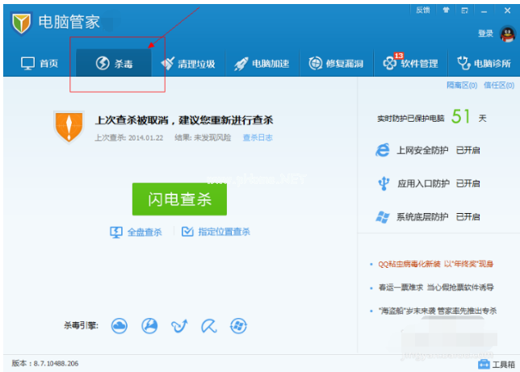Viewport: 520px width, 372px height.
Task: Click the Windows-logo system repair engine icon
Action: 238,325
